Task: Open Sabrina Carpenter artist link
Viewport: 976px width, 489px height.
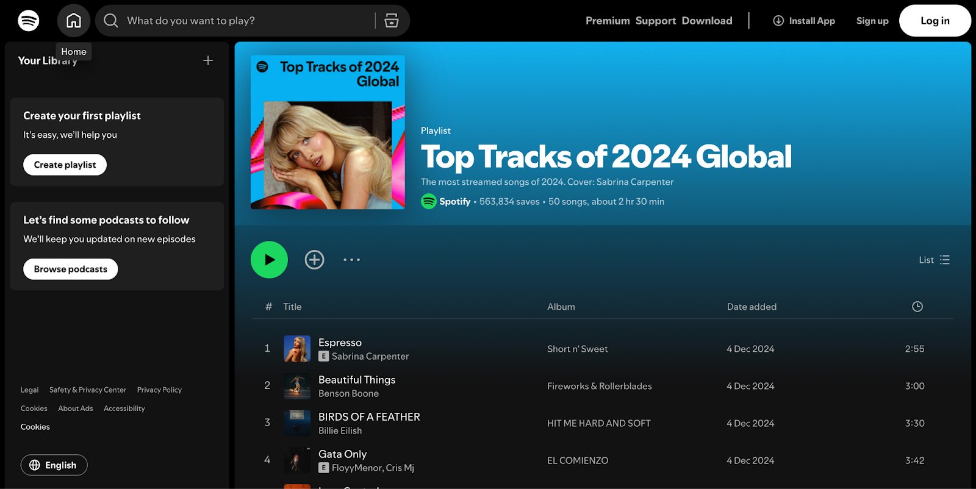Action: click(370, 356)
